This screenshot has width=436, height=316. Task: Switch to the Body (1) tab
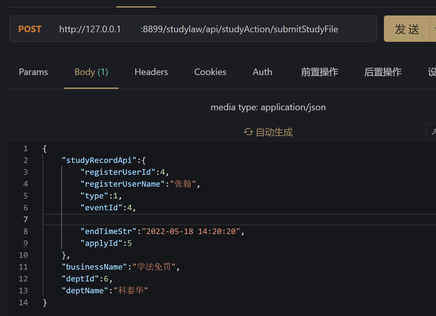[x=91, y=72]
